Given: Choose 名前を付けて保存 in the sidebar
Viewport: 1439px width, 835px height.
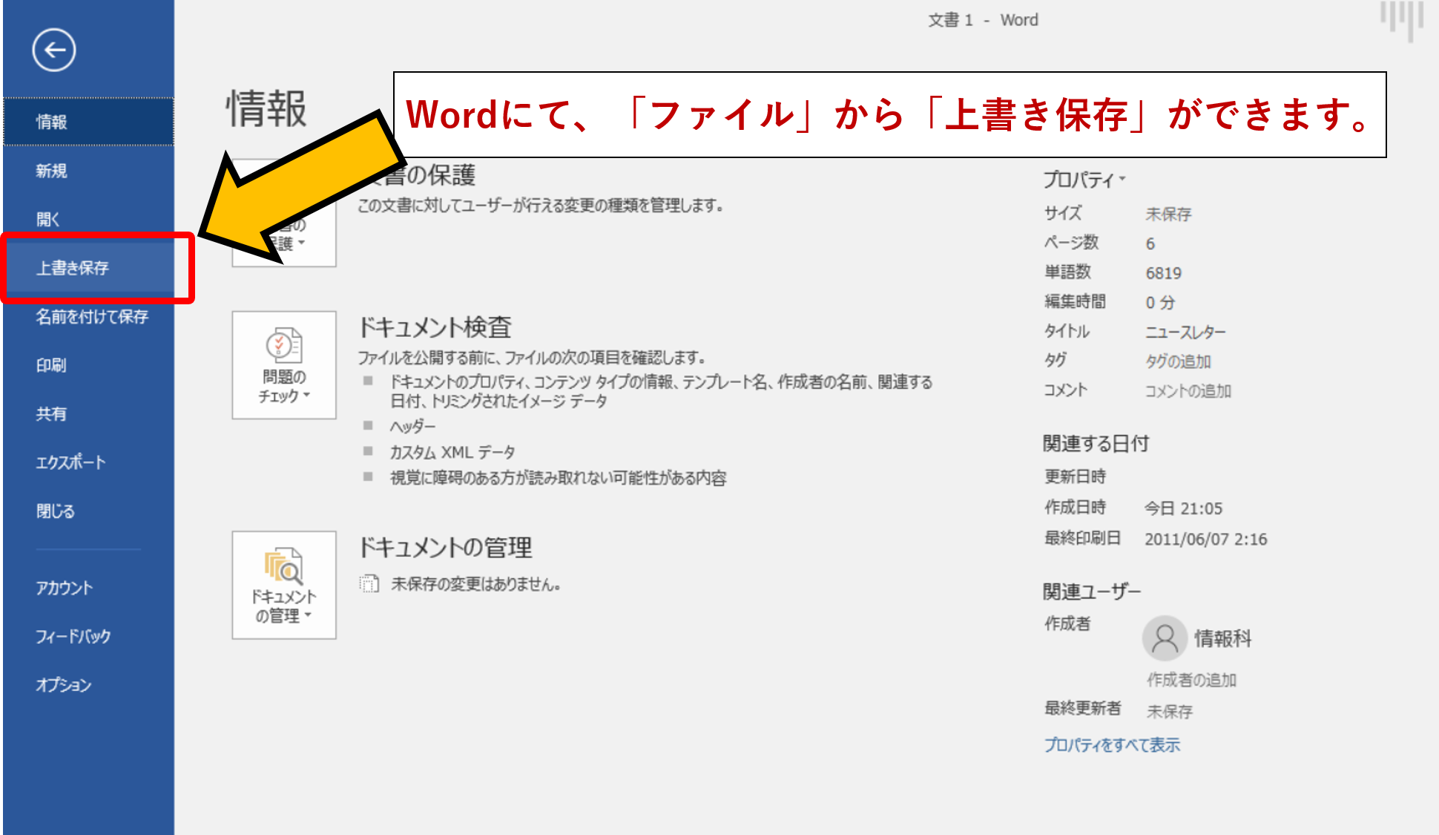Looking at the screenshot, I should coord(88,317).
